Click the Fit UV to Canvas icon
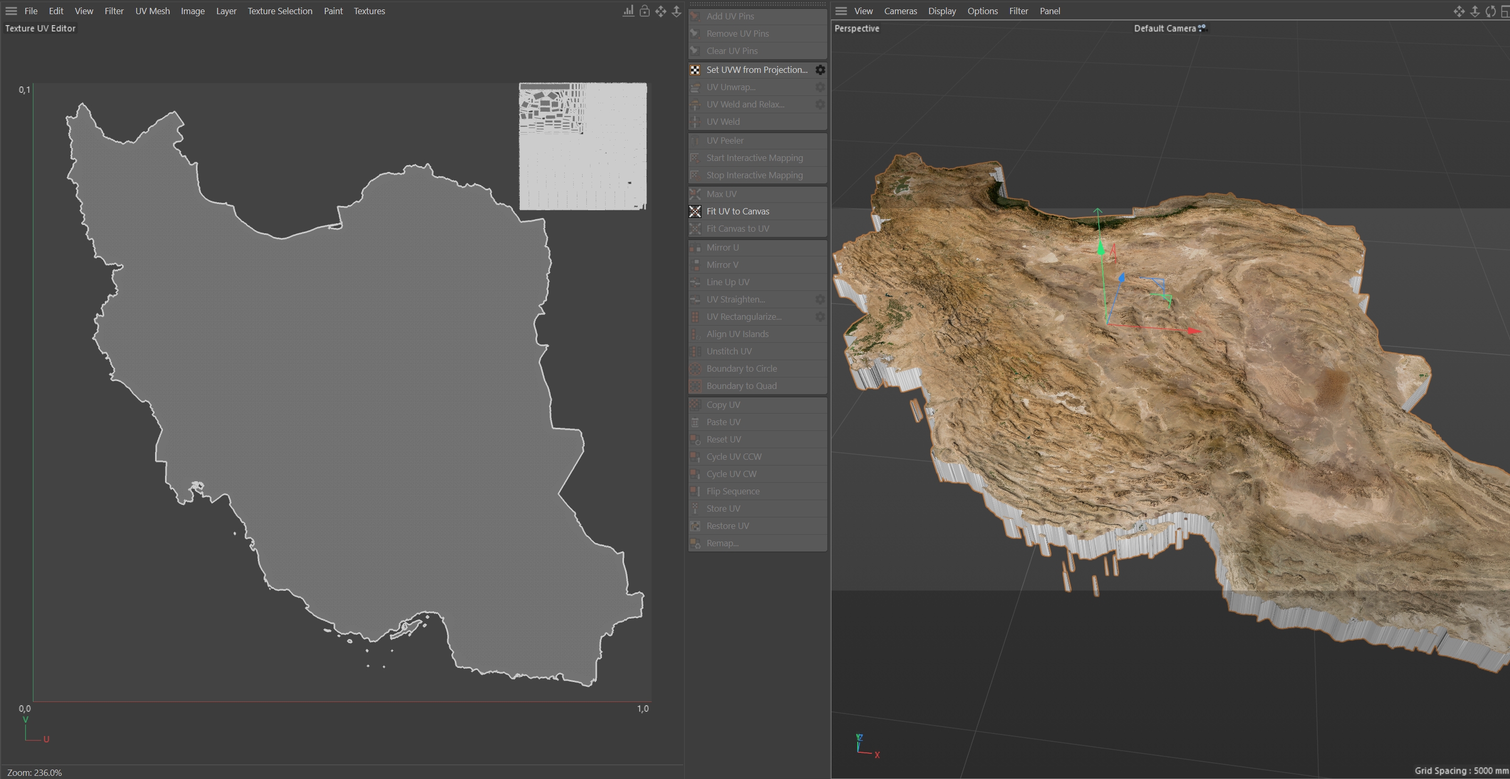 [695, 211]
